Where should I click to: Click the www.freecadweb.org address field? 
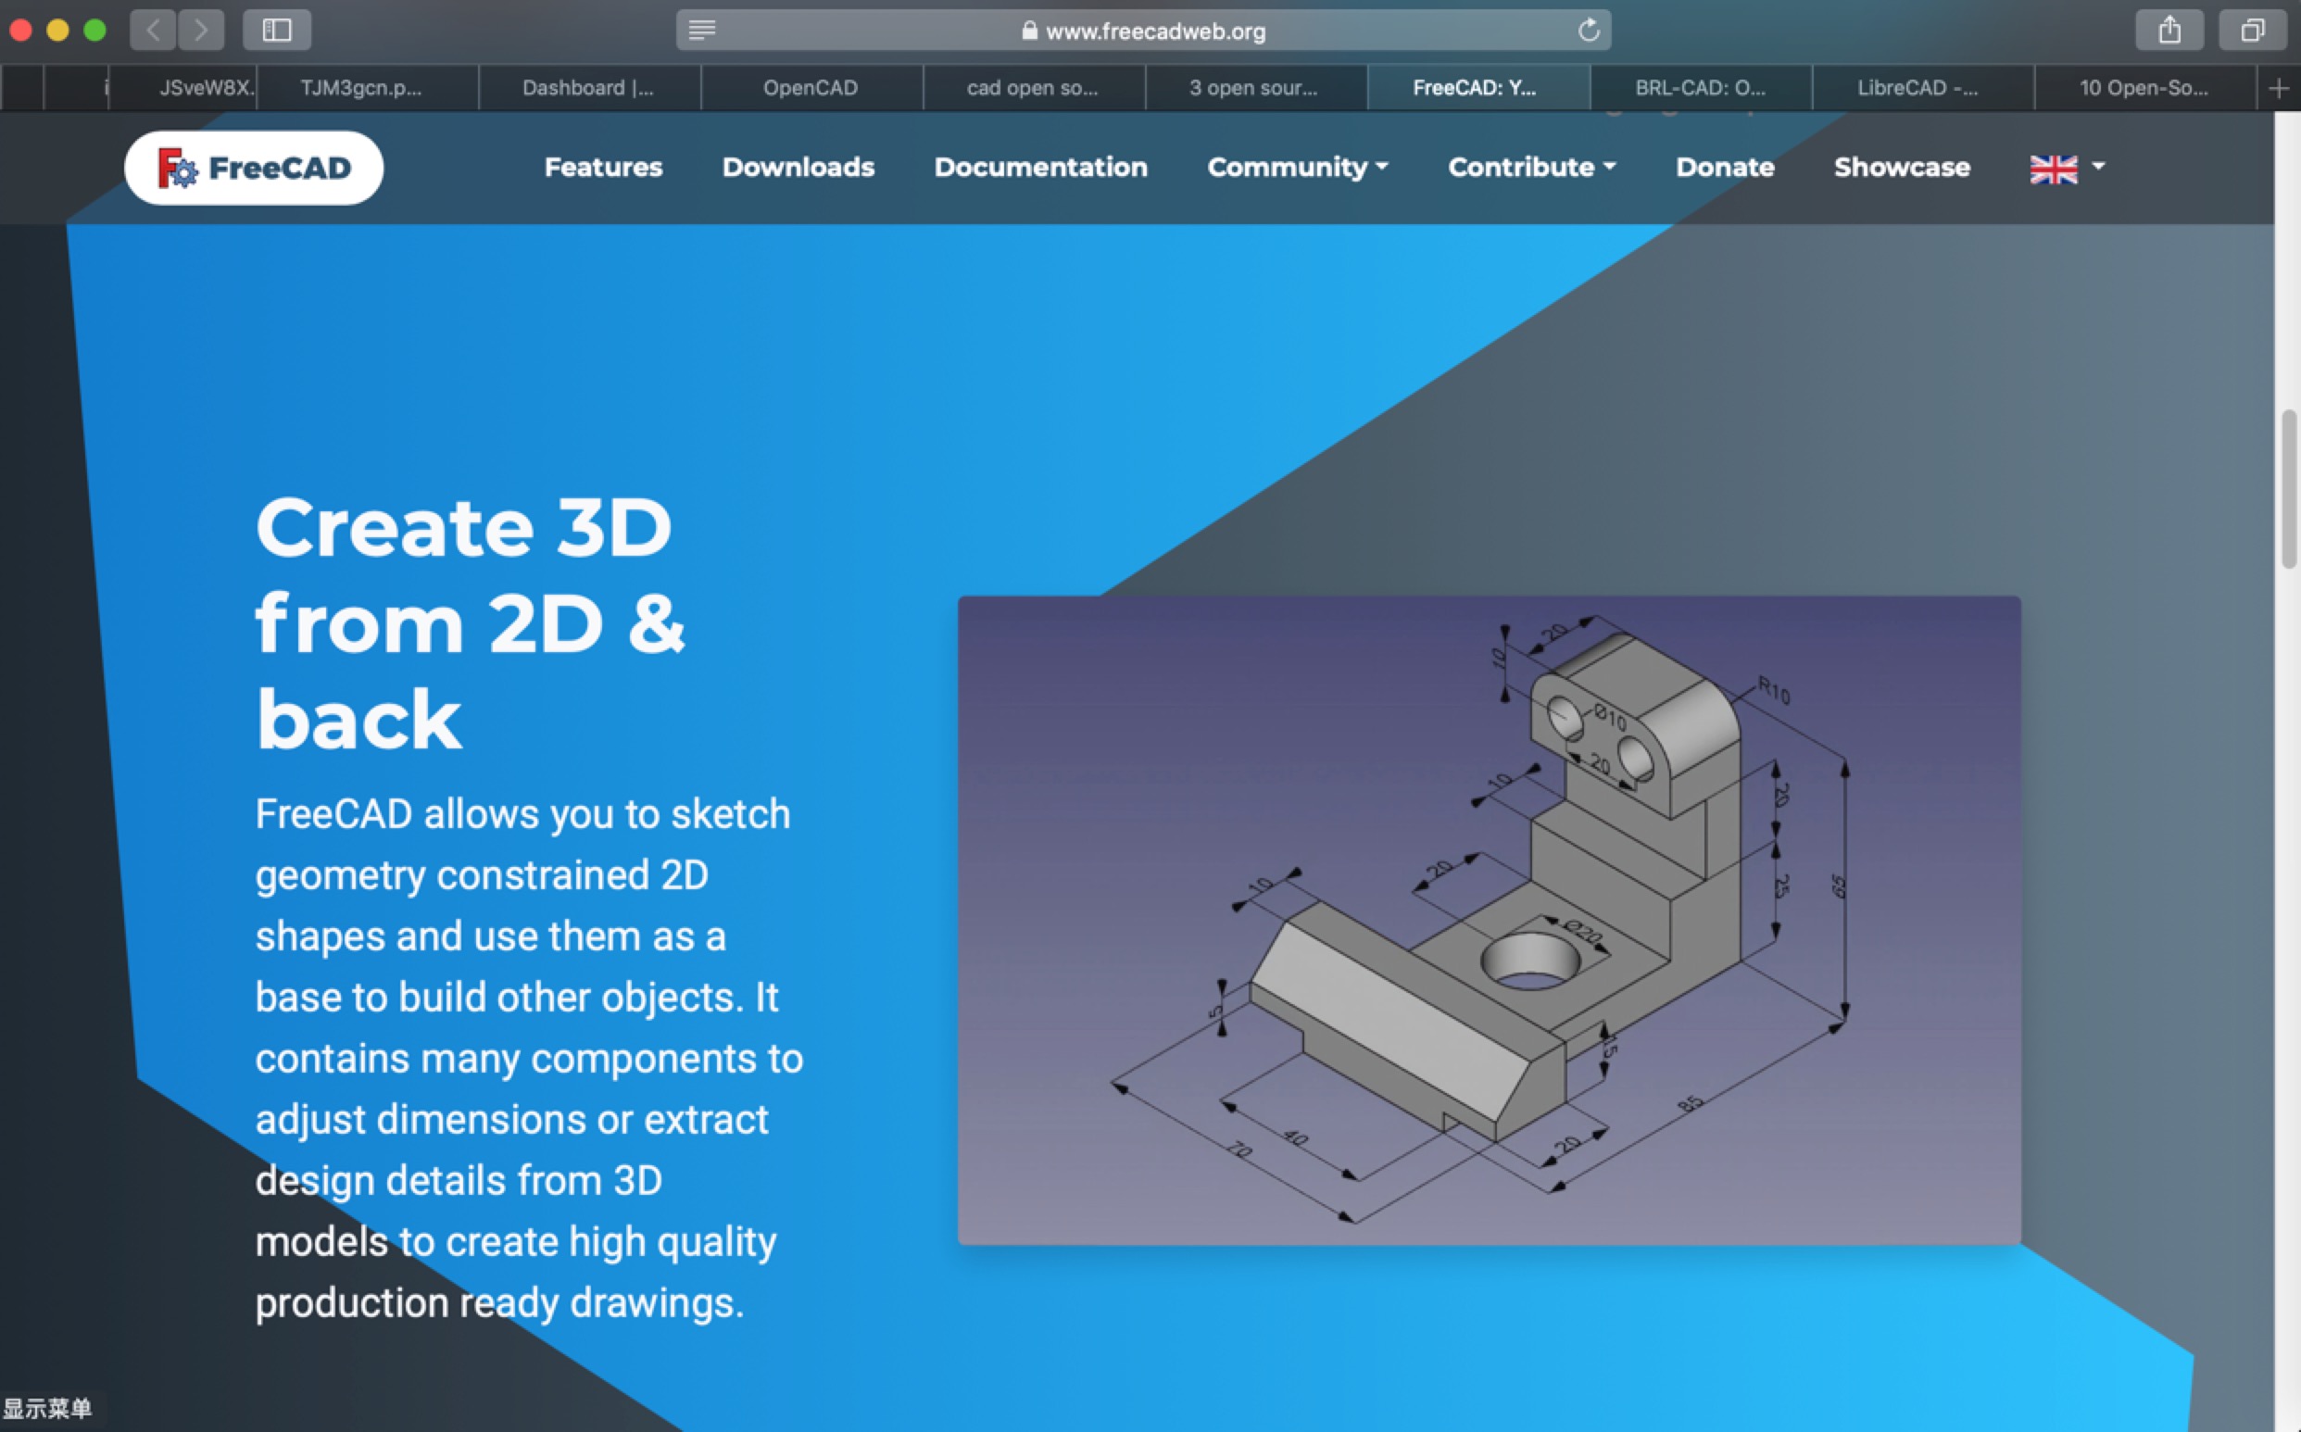(1155, 31)
